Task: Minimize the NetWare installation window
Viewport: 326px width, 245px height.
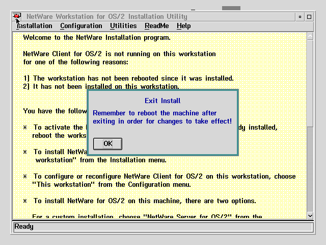Action: [x=300, y=17]
